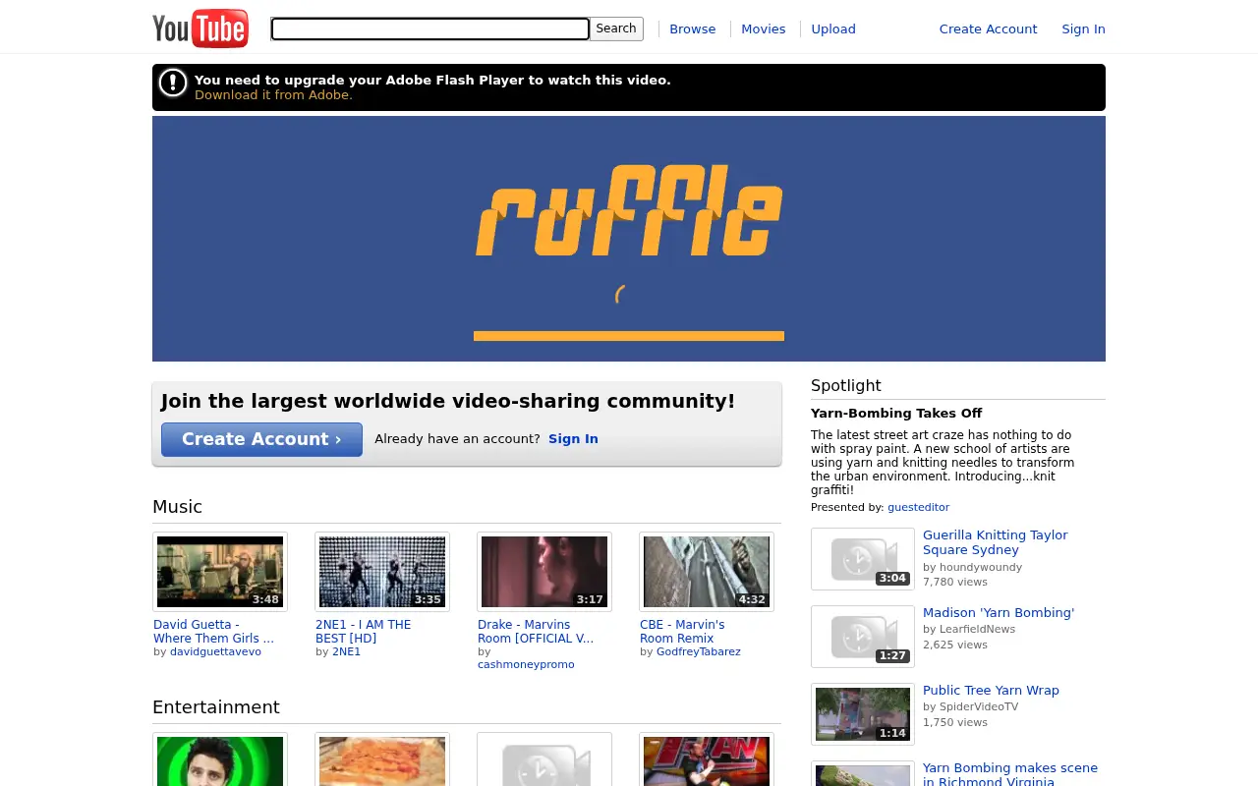Focus the search text box

429,28
